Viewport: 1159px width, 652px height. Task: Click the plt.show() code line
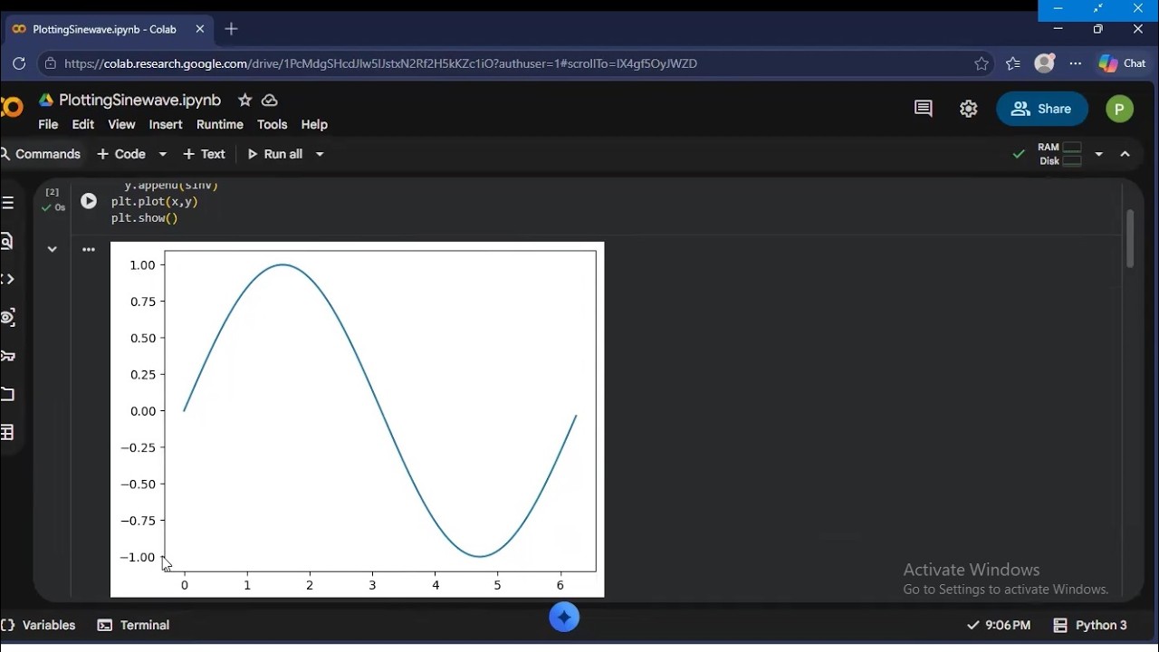tap(144, 218)
